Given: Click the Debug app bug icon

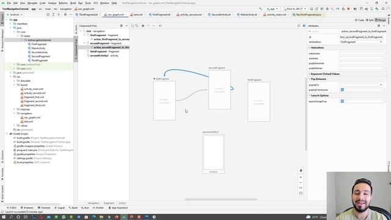Looking at the screenshot, I should 327,9.
